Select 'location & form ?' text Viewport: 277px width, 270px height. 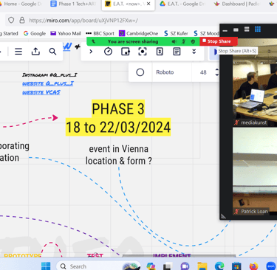pos(119,161)
